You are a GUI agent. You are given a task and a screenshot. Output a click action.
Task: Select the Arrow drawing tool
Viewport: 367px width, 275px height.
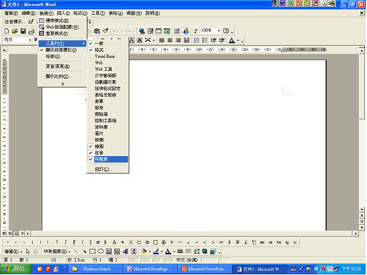point(84,251)
